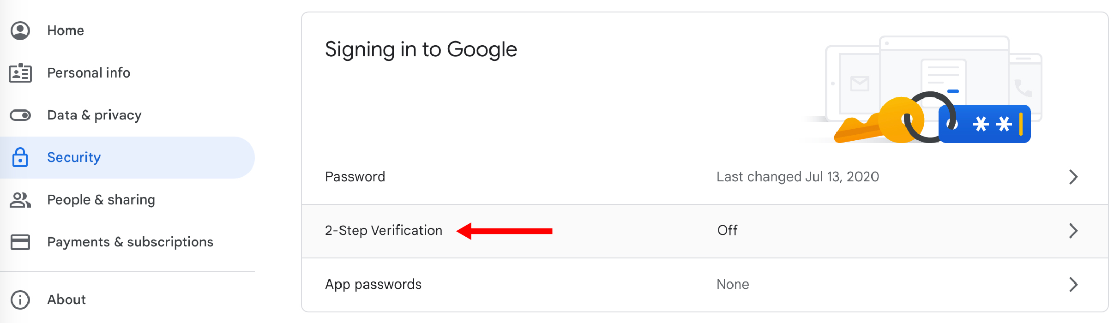This screenshot has width=1120, height=323.
Task: Click Last changed Jul 13, 2020 text
Action: [x=798, y=177]
